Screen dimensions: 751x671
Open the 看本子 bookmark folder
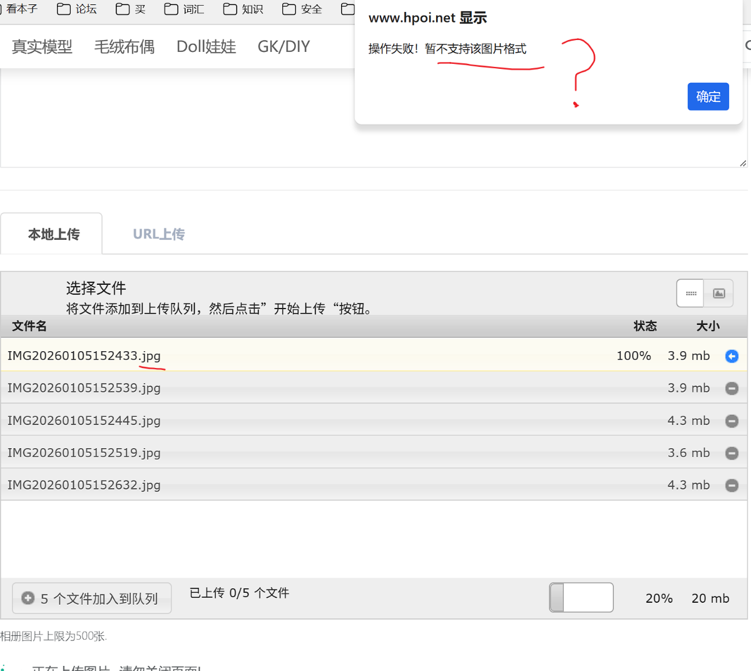point(20,9)
